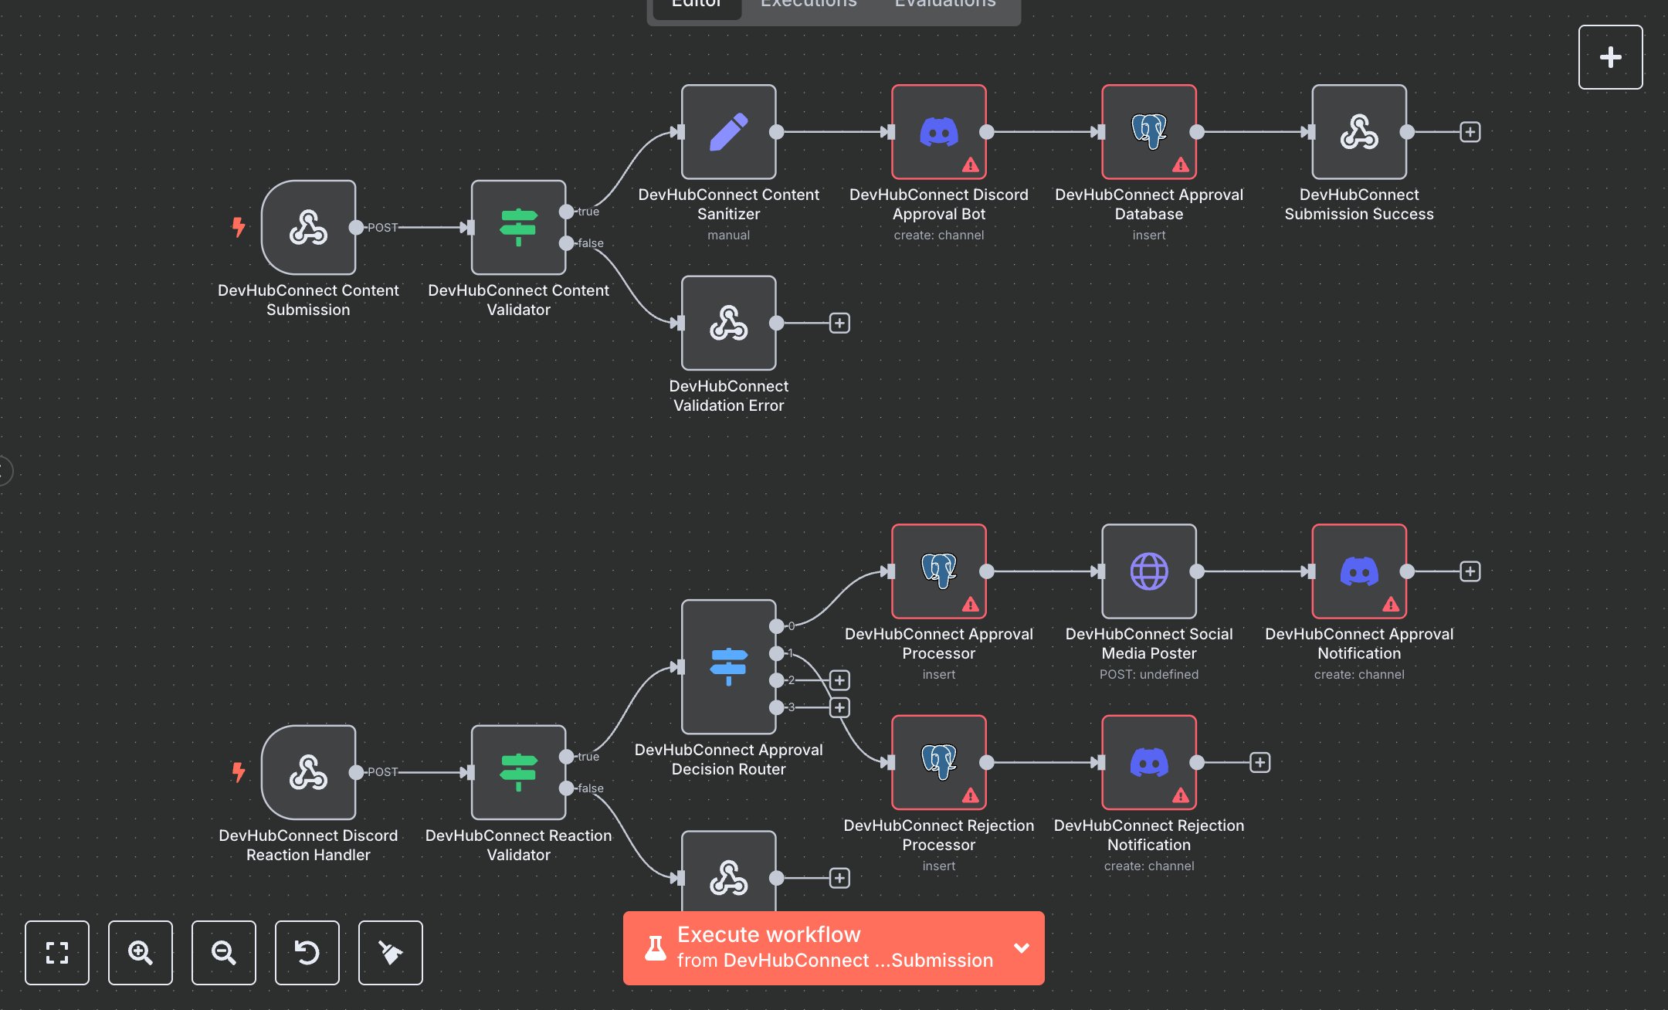The height and width of the screenshot is (1010, 1668).
Task: Open the DevHubConnect Submission Success webhook node
Action: coord(1358,132)
